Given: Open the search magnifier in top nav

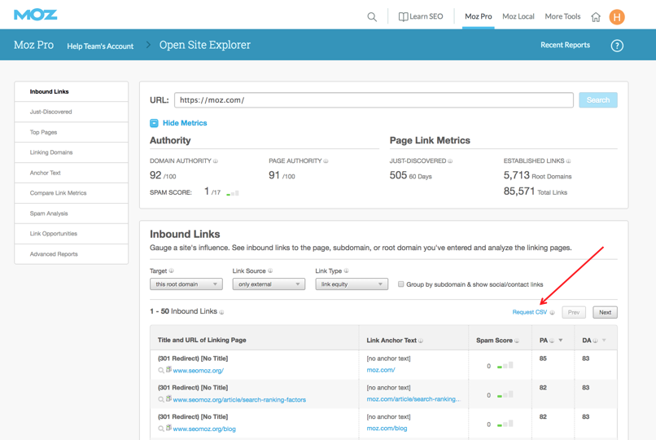Looking at the screenshot, I should [x=371, y=17].
